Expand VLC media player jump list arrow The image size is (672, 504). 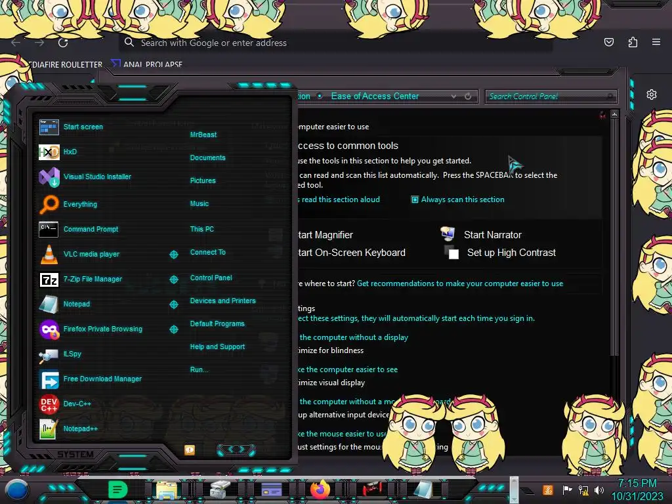tap(173, 255)
